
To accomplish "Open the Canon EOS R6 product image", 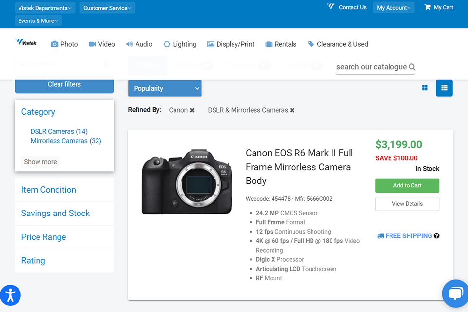I will coord(187,181).
